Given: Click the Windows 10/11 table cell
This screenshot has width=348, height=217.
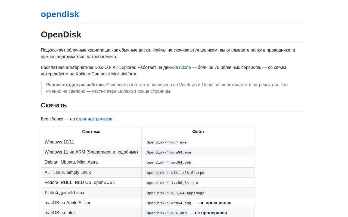Looking at the screenshot, I should tap(91, 142).
